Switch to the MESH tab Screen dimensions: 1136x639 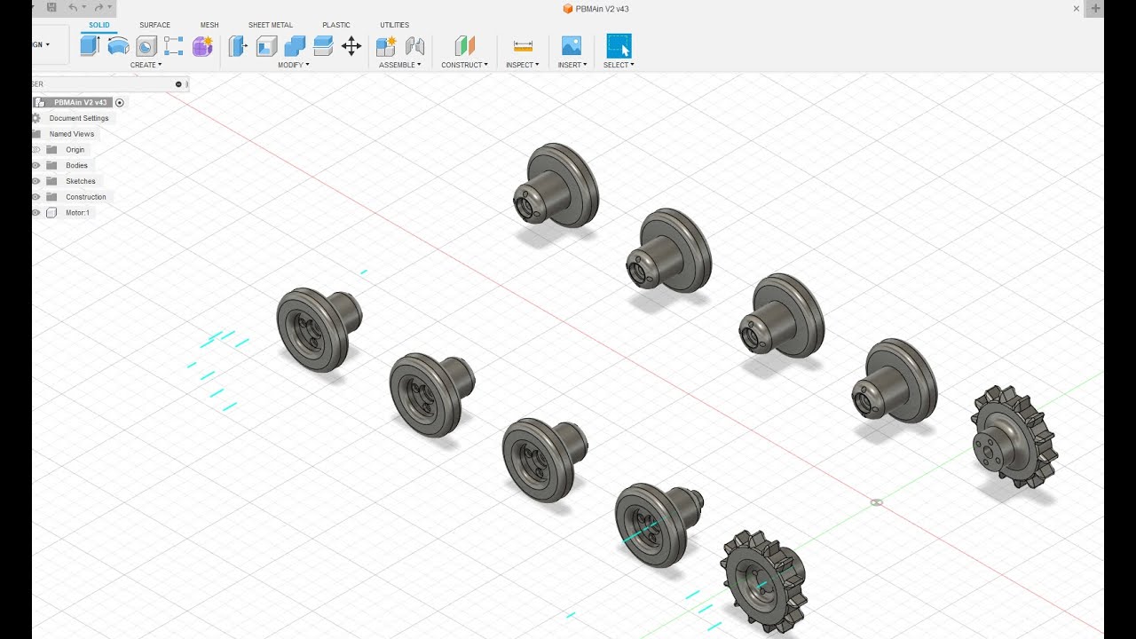(209, 25)
